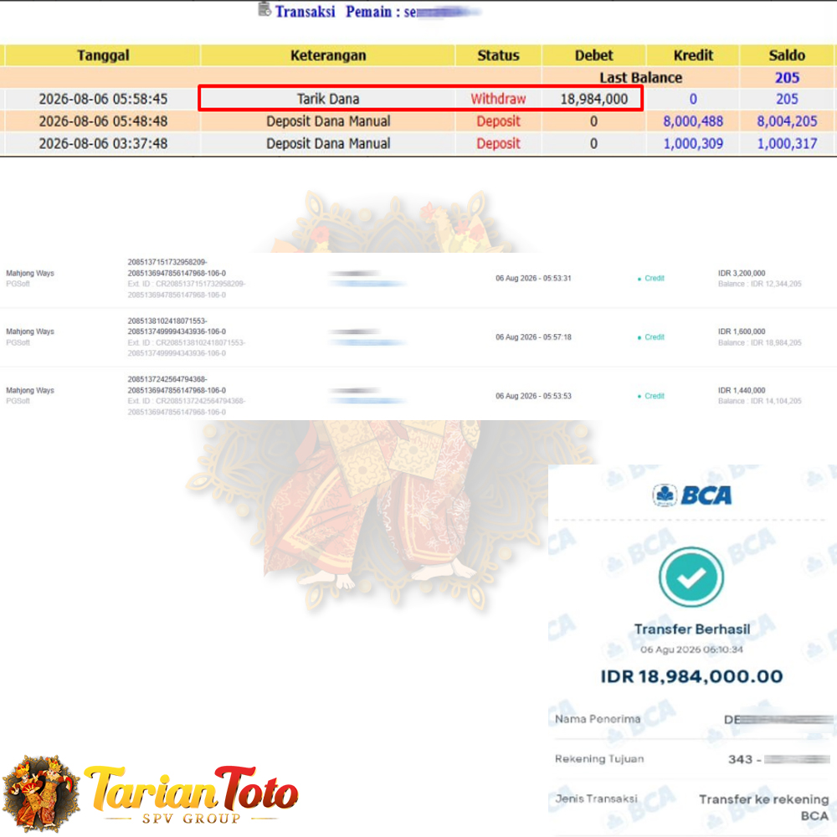Click Transfer ke rekening BCA value
Image resolution: width=837 pixels, height=837 pixels.
click(764, 807)
